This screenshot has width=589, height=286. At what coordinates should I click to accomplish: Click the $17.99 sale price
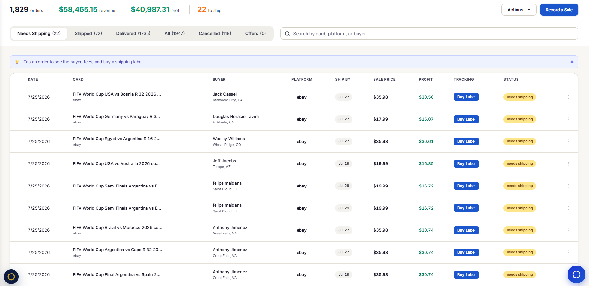tap(381, 119)
